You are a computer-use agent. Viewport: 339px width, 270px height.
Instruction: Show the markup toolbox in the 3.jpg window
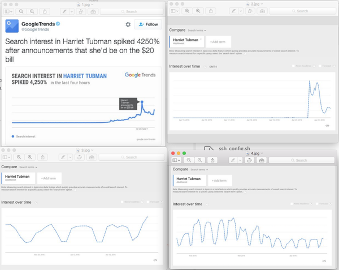92,157
